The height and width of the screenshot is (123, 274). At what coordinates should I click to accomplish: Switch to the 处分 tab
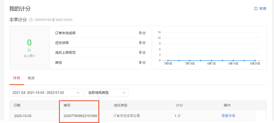[x=31, y=78]
